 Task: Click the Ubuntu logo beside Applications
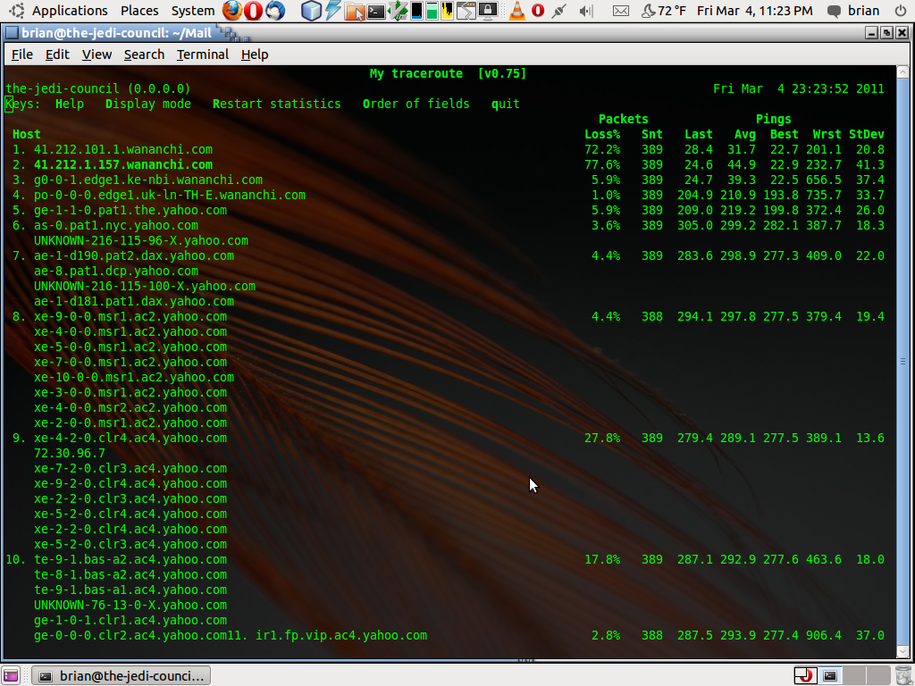click(17, 11)
